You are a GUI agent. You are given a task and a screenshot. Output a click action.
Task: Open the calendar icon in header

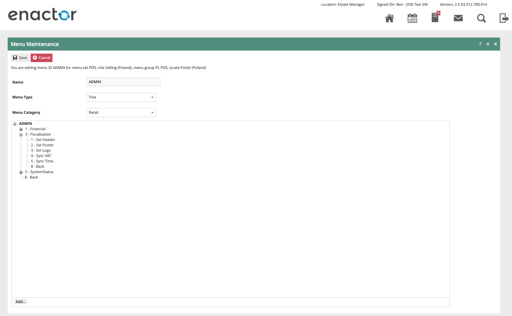tap(412, 18)
